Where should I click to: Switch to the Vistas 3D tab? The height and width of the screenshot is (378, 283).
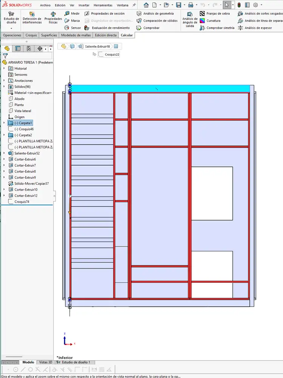[46, 362]
